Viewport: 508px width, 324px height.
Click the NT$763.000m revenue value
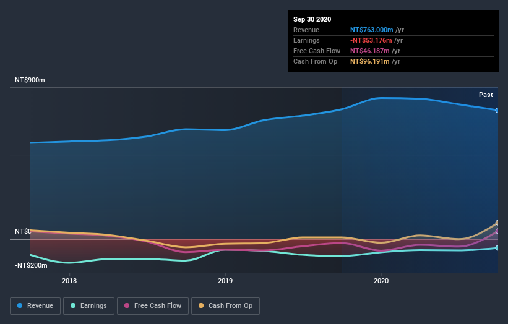click(372, 30)
